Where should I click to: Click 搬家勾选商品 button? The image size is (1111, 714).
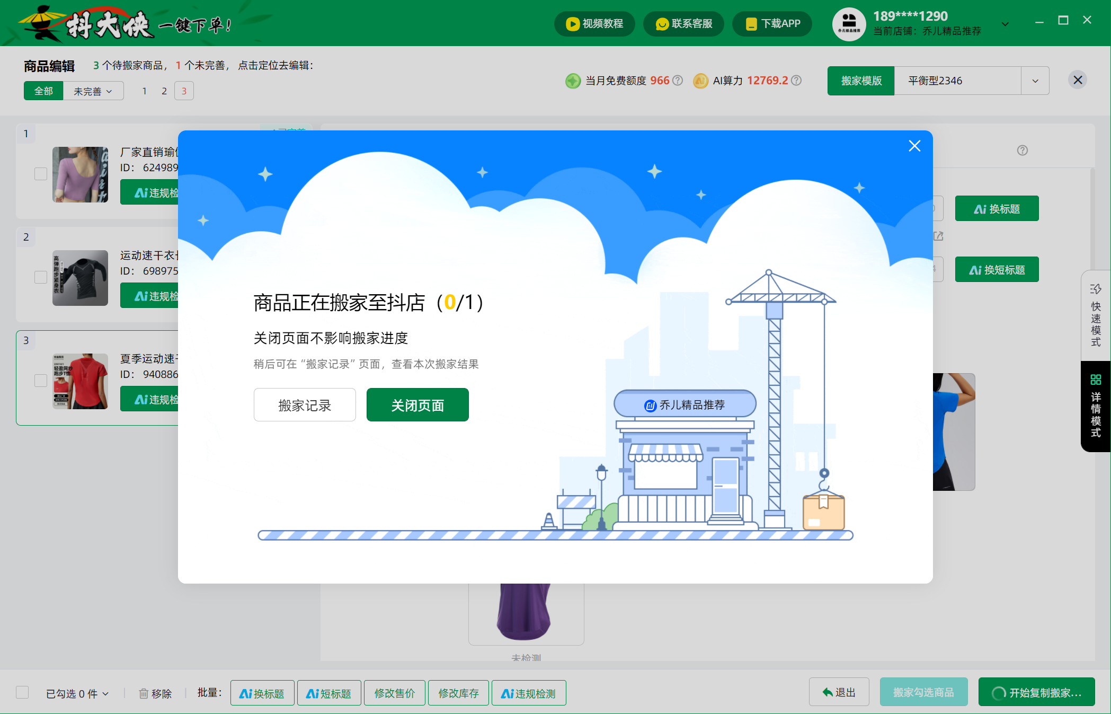[x=923, y=692]
